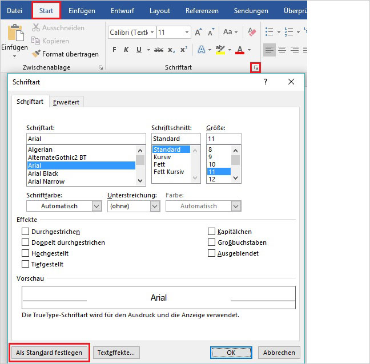Click the numbered list icon
The image size is (370, 364).
(288, 31)
